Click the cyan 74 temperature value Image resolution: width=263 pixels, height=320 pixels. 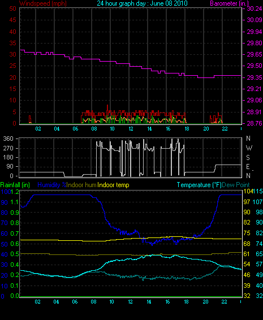click(259, 244)
